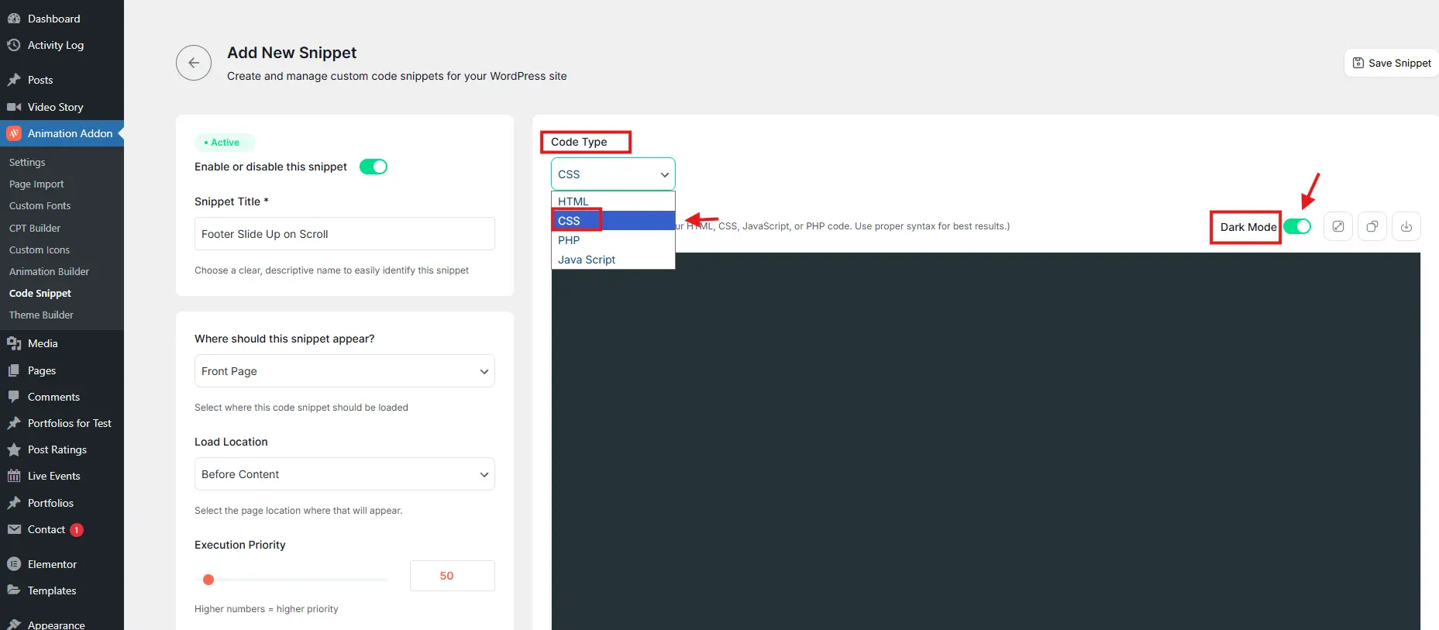
Task: Select PHP from the code type list
Action: pyautogui.click(x=569, y=240)
